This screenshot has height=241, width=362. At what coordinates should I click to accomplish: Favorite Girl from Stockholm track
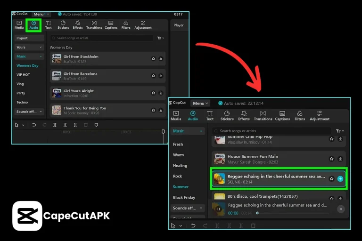click(x=153, y=58)
